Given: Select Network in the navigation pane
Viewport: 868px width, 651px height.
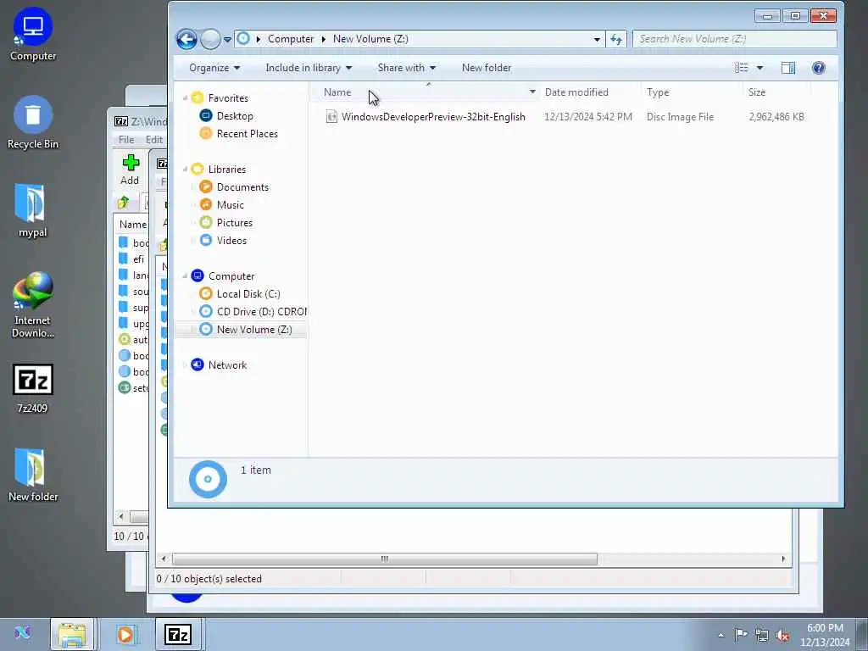Looking at the screenshot, I should (227, 365).
